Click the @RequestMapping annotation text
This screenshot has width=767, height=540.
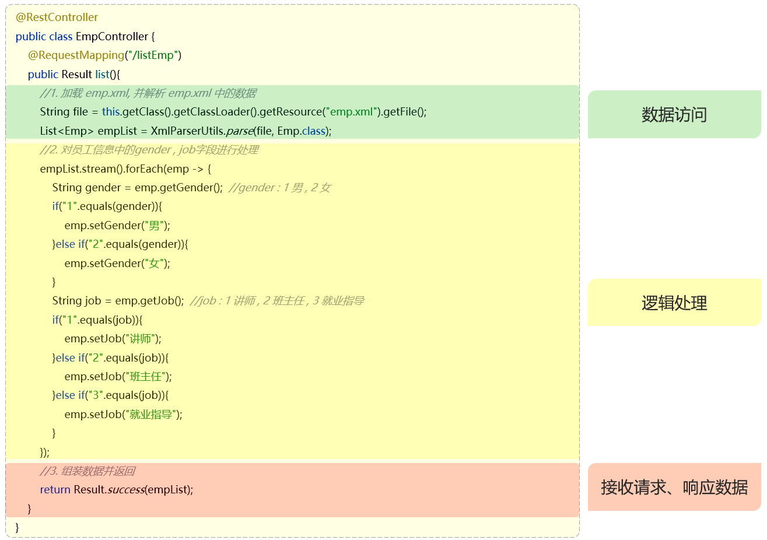click(76, 55)
